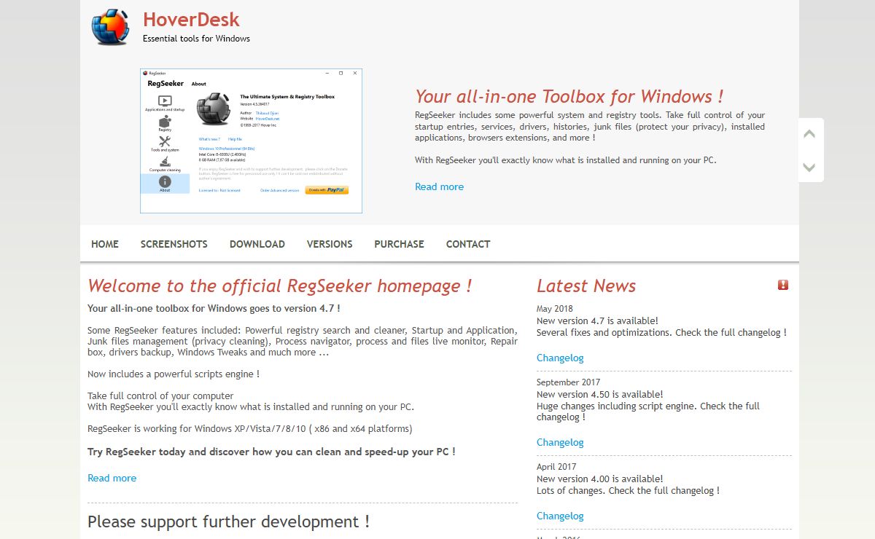
Task: Click the HoverDesk globe logo
Action: point(110,27)
